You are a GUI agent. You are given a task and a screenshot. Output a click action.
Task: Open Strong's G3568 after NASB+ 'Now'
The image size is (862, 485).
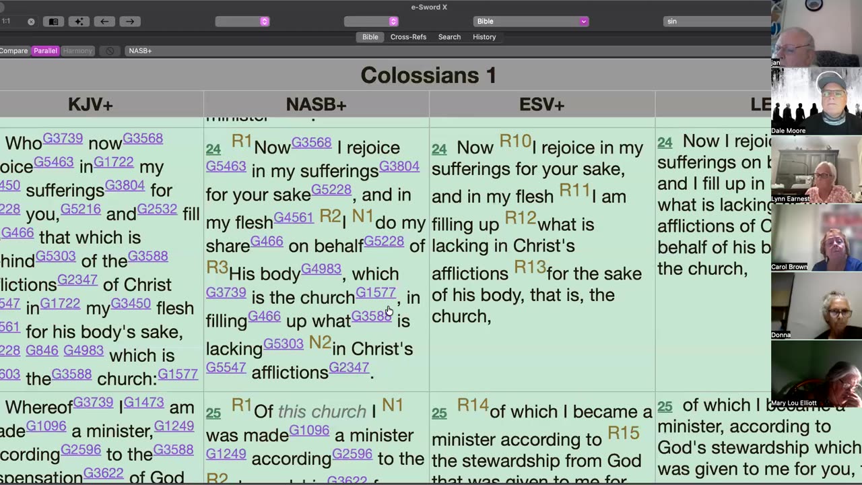click(x=311, y=142)
